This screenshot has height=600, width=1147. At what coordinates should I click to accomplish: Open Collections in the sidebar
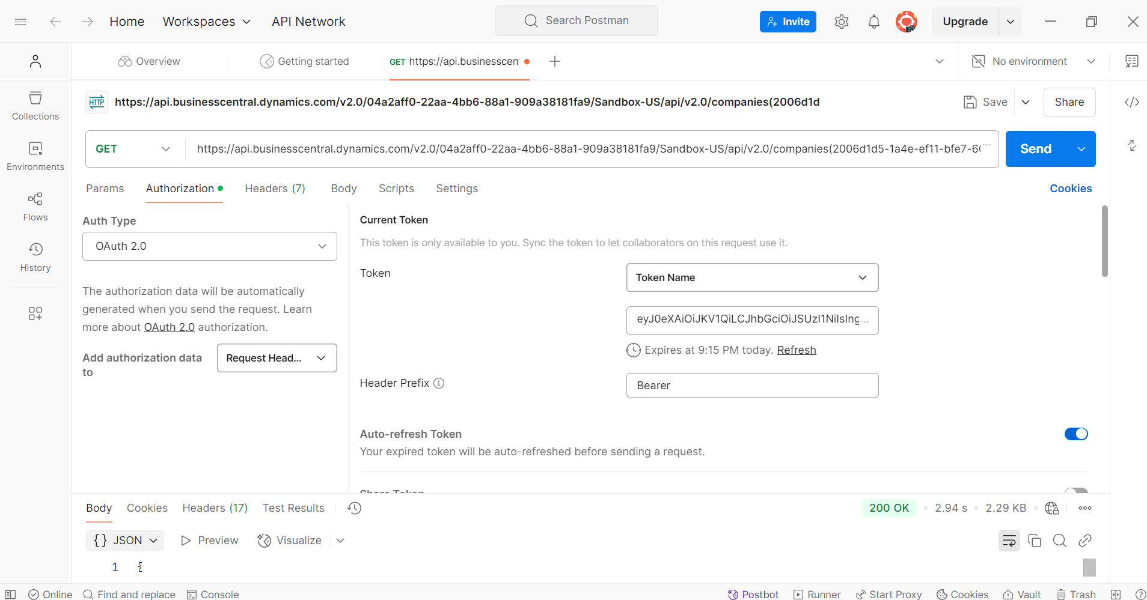coord(35,106)
